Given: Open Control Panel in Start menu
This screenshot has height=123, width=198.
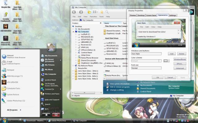Looking at the screenshot, I should (49, 80).
